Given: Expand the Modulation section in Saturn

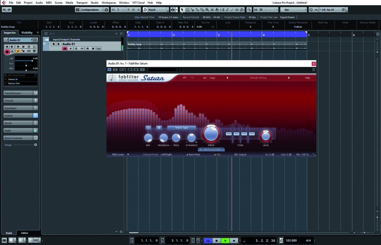Looking at the screenshot, I should (211, 149).
